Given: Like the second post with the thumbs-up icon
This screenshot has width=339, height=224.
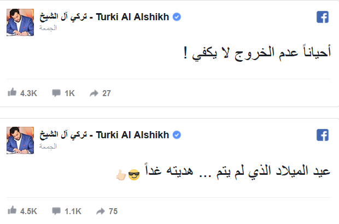Looking at the screenshot, I should 12,211.
